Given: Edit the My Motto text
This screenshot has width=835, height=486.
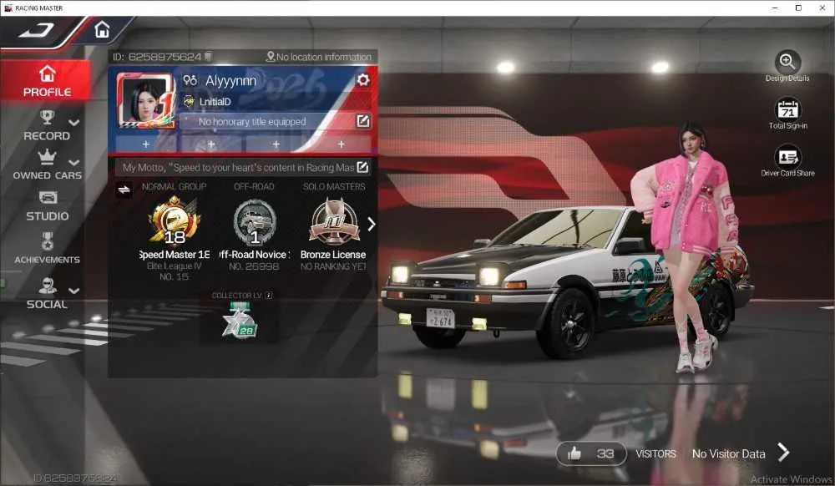Looking at the screenshot, I should coord(362,167).
